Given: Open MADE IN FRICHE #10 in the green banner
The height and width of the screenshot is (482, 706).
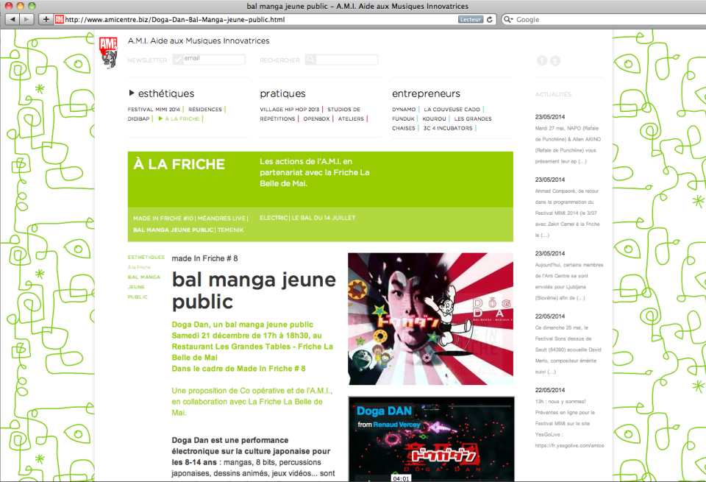Looking at the screenshot, I should (x=163, y=219).
